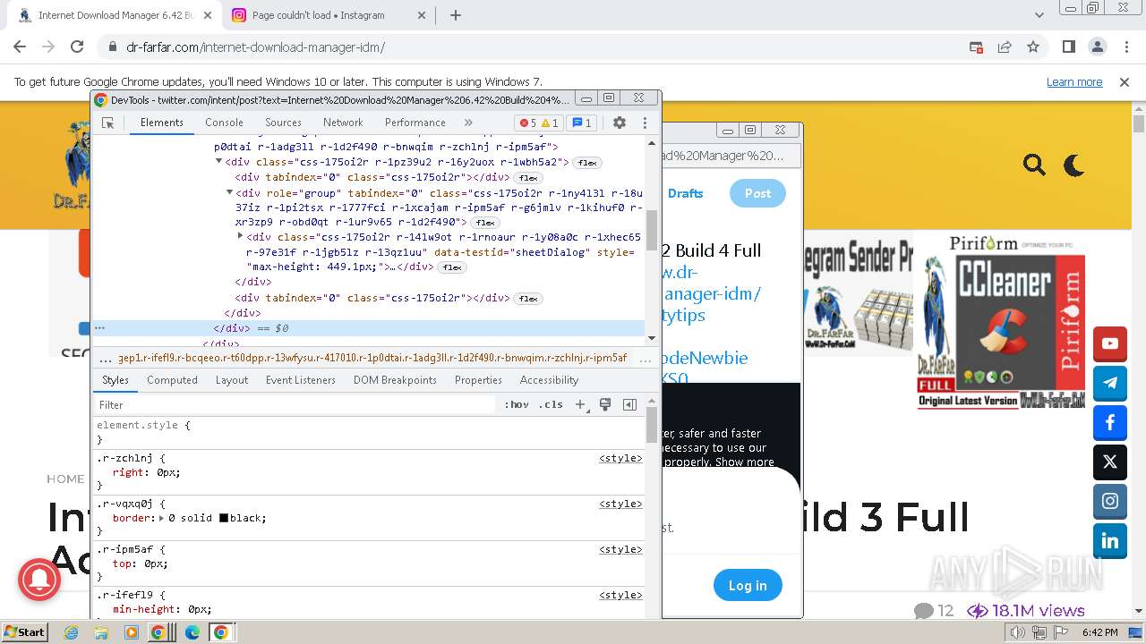The image size is (1146, 644).
Task: Click the ellipsis gutter beside selected node
Action: [100, 328]
